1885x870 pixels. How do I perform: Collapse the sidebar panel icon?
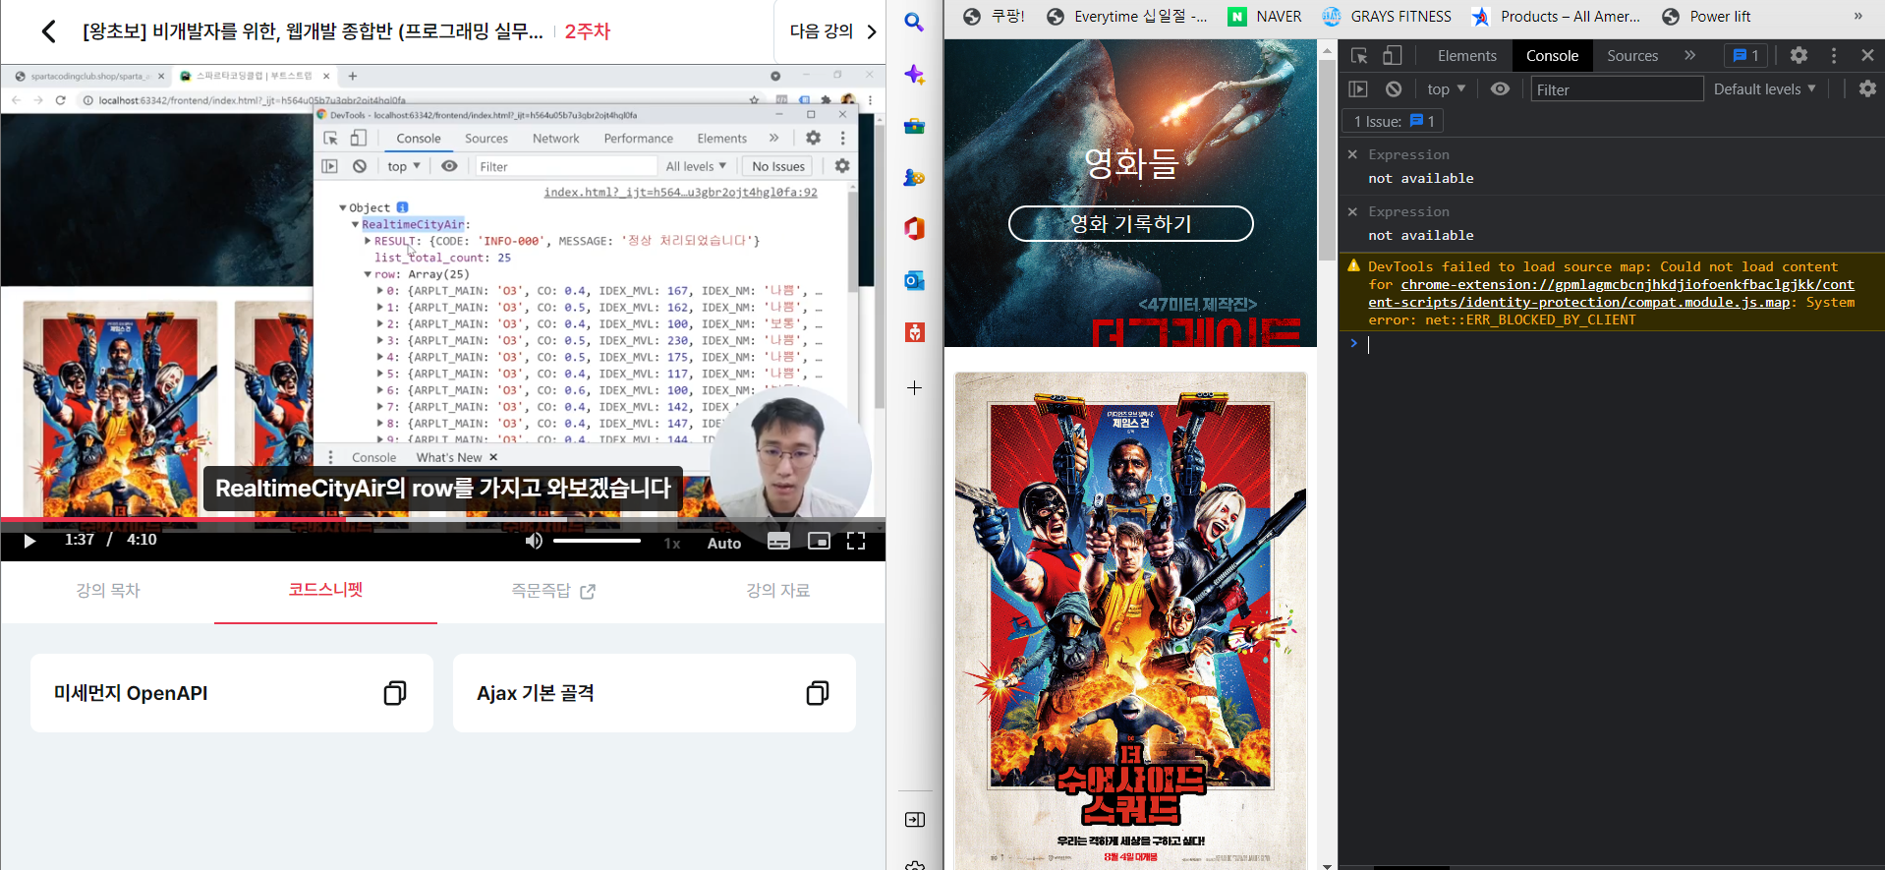[914, 820]
